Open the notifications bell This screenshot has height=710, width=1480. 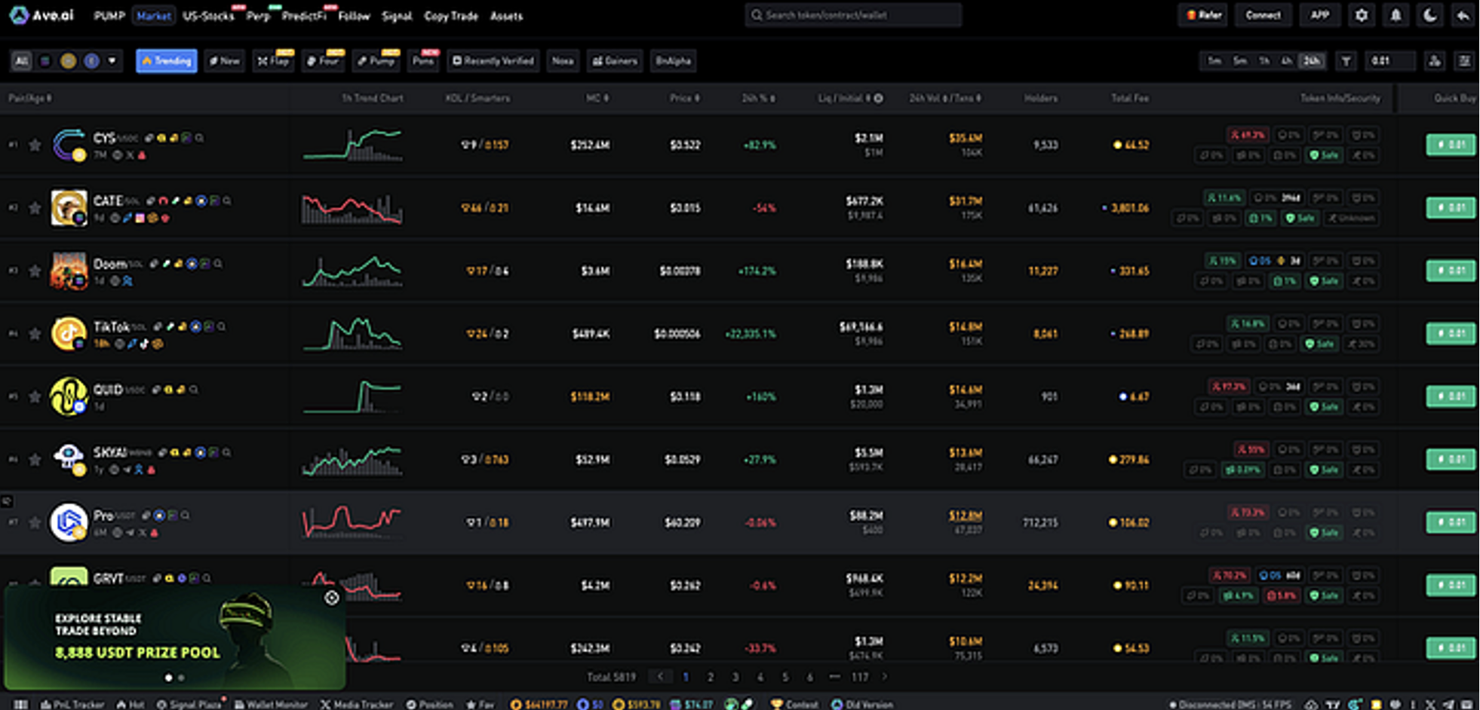coord(1396,15)
